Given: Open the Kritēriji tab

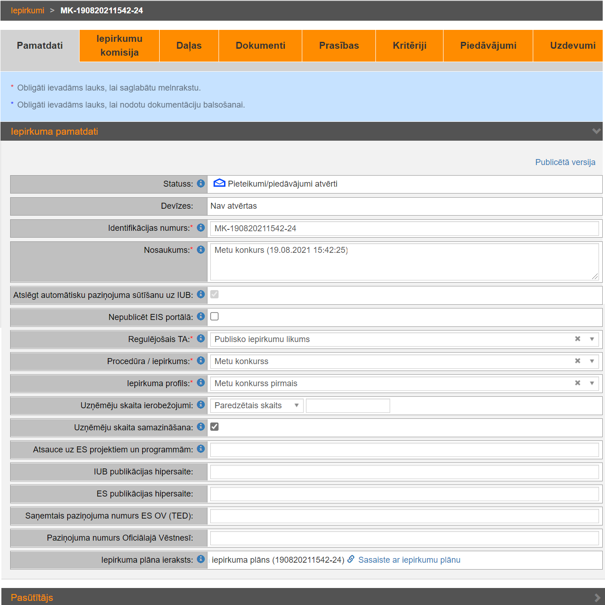Looking at the screenshot, I should 409,46.
